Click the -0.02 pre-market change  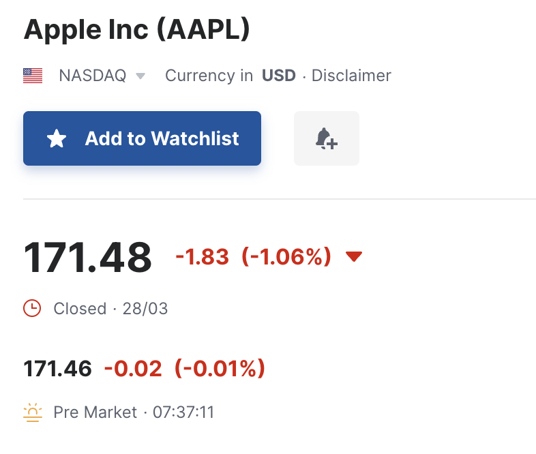pyautogui.click(x=133, y=369)
